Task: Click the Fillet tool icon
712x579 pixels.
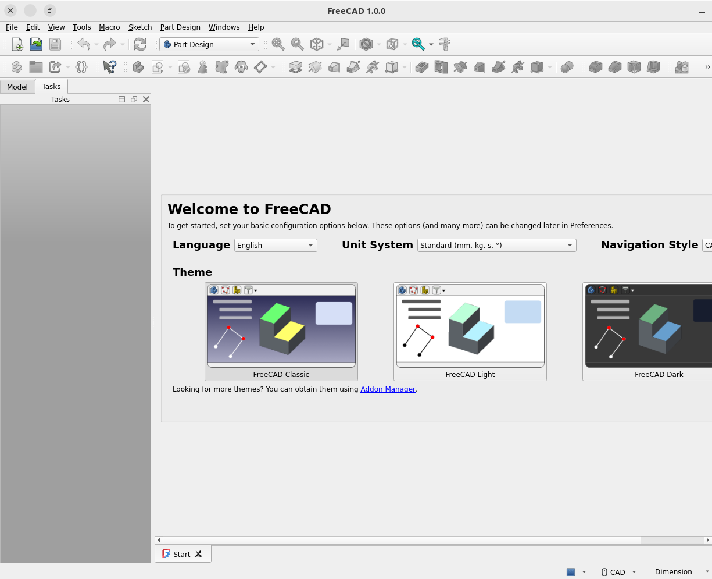Action: (x=595, y=67)
